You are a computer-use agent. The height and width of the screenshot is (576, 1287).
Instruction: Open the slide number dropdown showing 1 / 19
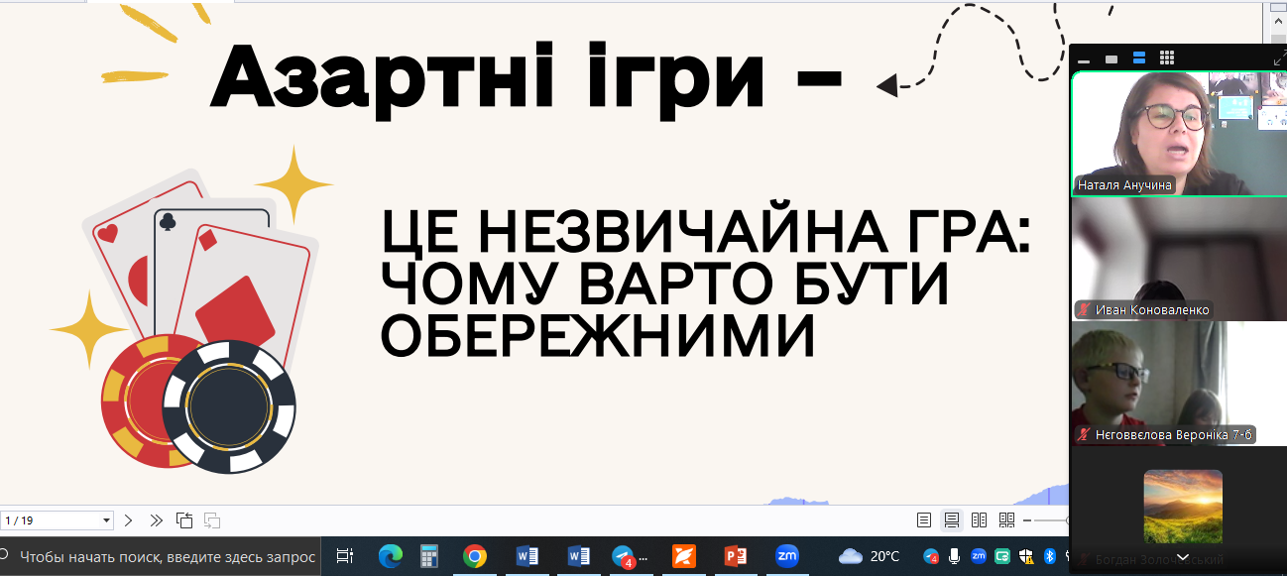tap(106, 520)
